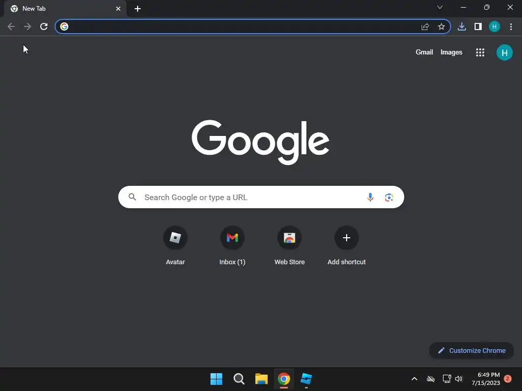
Task: Click the Google icon in address bar
Action: click(x=64, y=26)
